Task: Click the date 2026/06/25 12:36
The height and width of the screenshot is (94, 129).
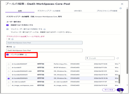Action: click(x=101, y=78)
